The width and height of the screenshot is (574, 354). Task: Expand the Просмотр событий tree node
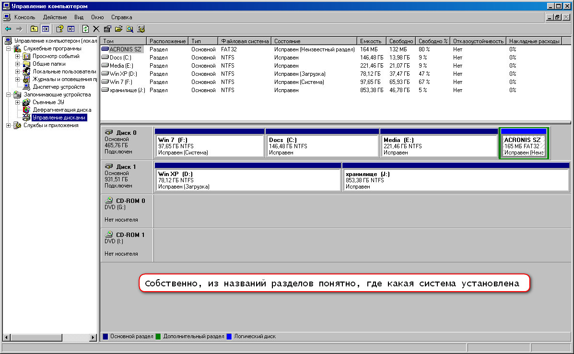pyautogui.click(x=18, y=56)
